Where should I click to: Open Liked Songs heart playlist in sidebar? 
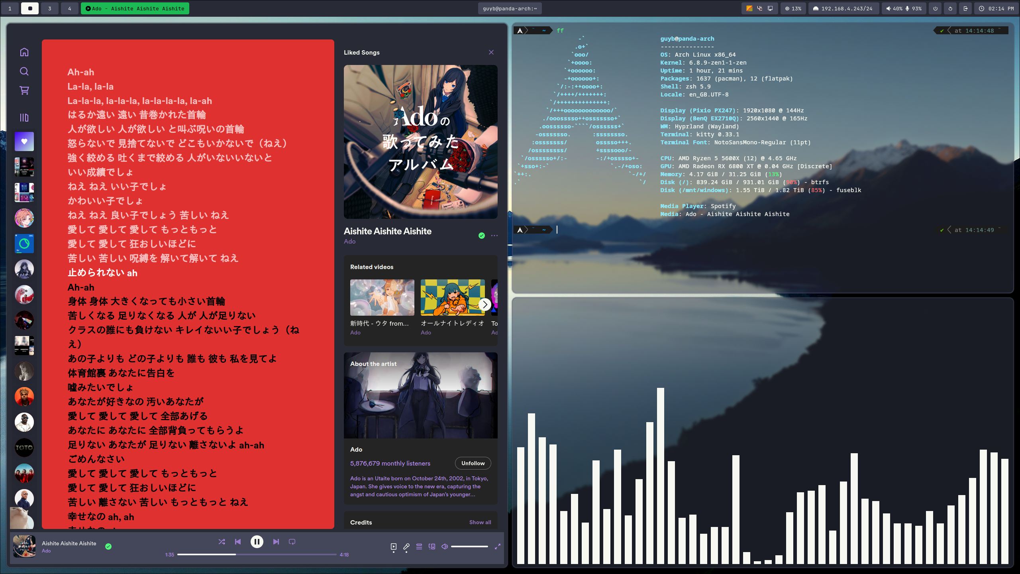(24, 142)
